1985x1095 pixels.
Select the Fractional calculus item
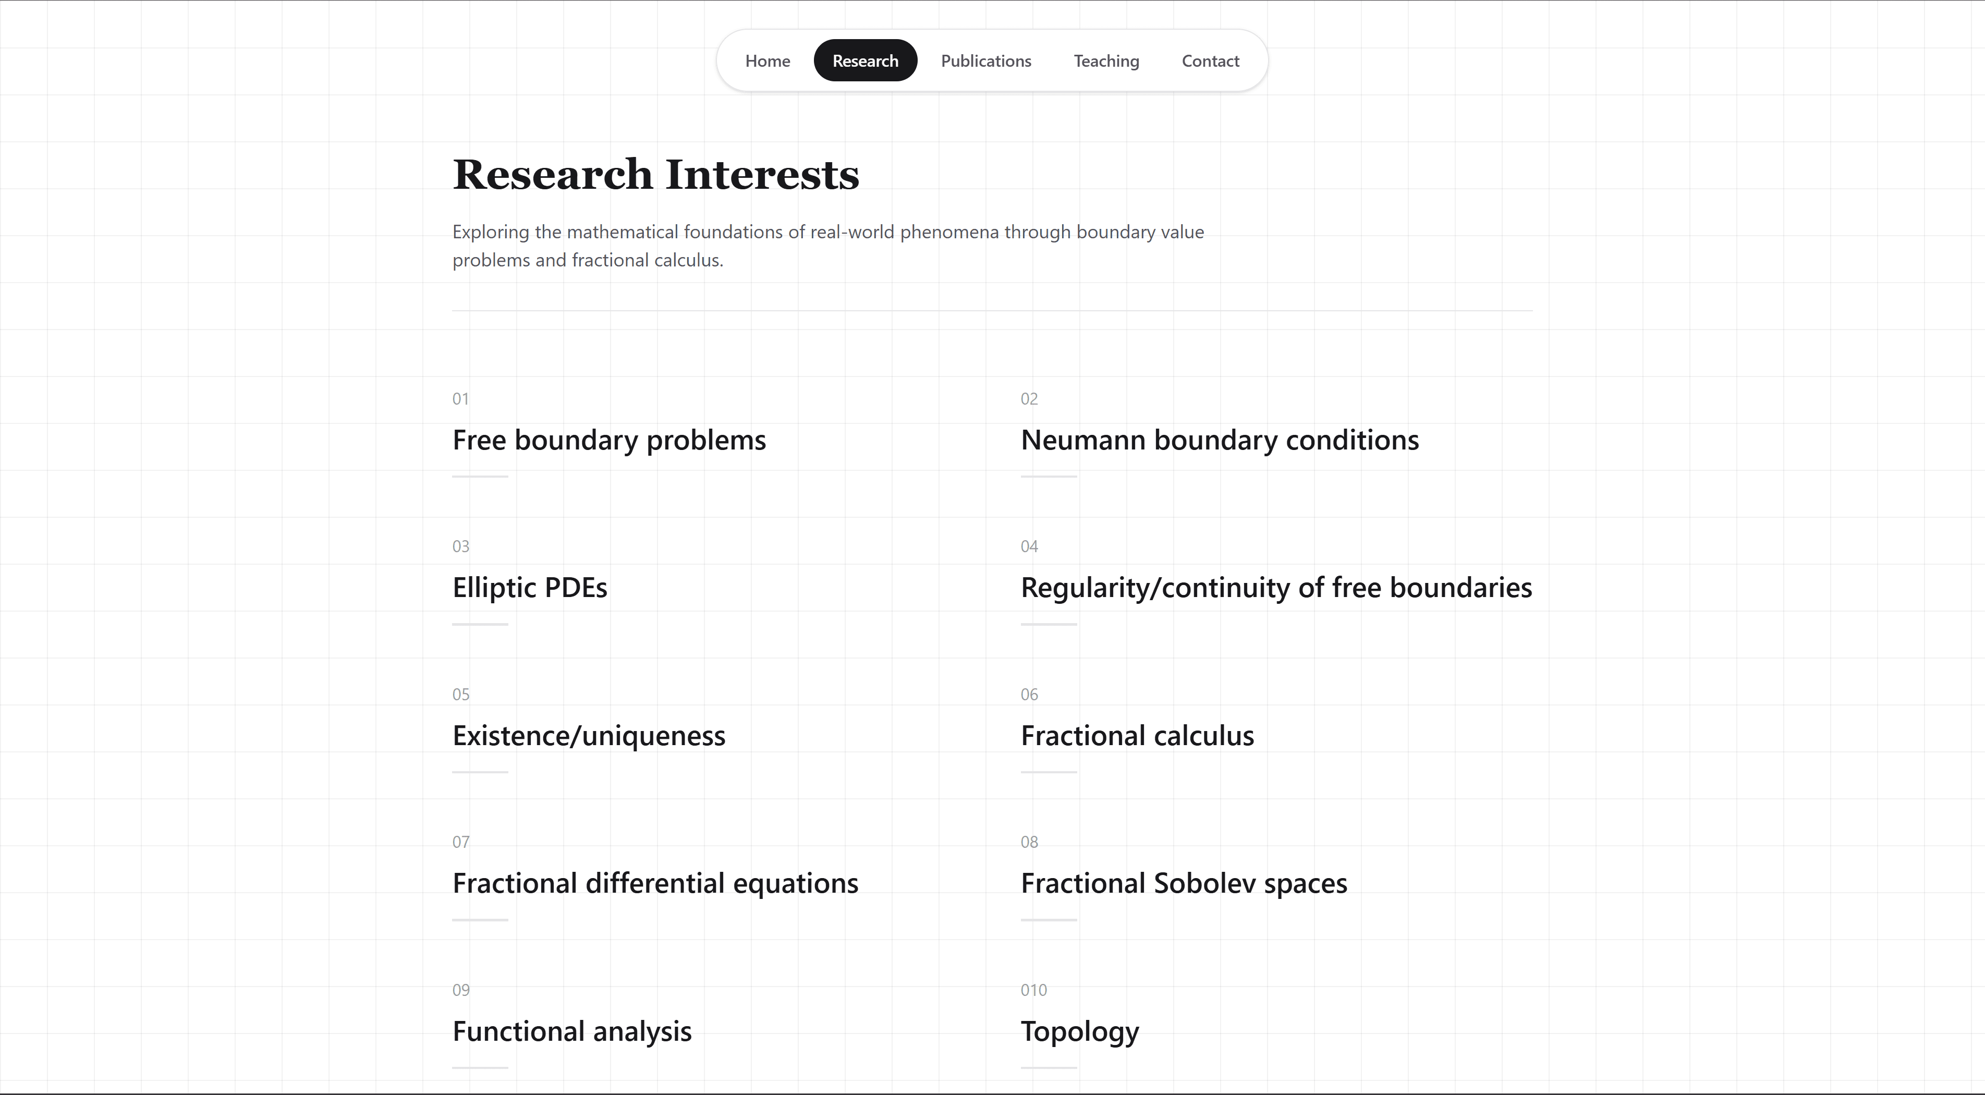pyautogui.click(x=1137, y=735)
